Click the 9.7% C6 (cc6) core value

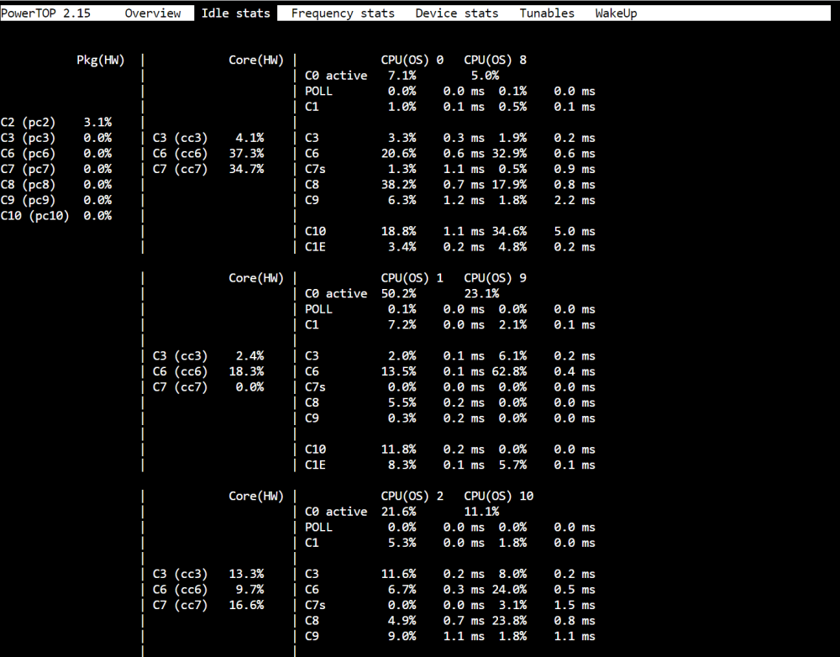[x=249, y=590]
